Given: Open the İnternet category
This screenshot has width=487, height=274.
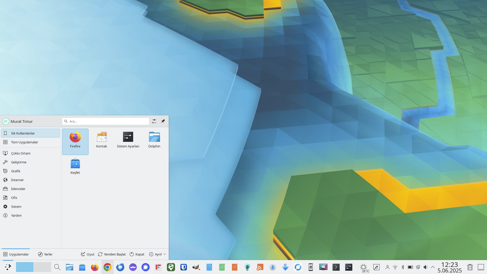Looking at the screenshot, I should click(30, 180).
